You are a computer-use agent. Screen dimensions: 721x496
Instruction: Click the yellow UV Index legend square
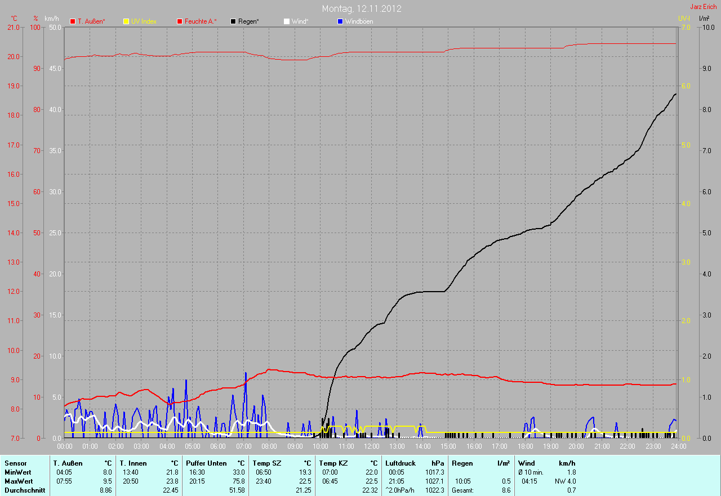126,21
